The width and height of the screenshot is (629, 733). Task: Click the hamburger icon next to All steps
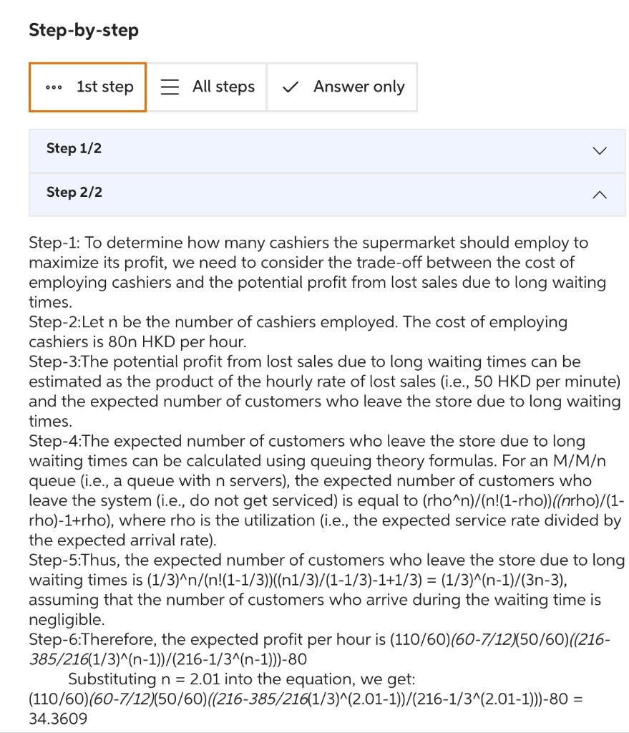coord(169,87)
